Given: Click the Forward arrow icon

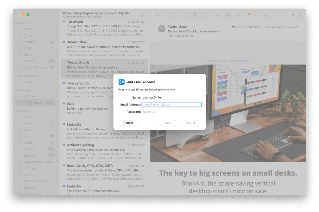Looking at the screenshot, I should pos(239,15).
